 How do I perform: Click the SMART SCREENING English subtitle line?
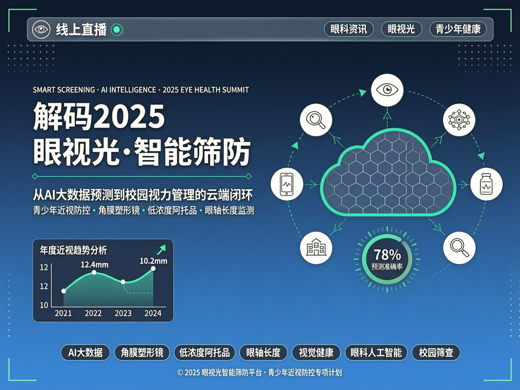click(141, 90)
